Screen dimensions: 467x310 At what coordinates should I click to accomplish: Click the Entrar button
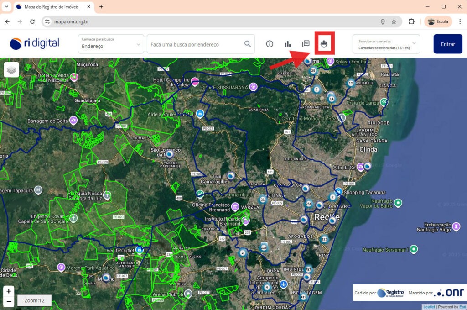click(448, 44)
